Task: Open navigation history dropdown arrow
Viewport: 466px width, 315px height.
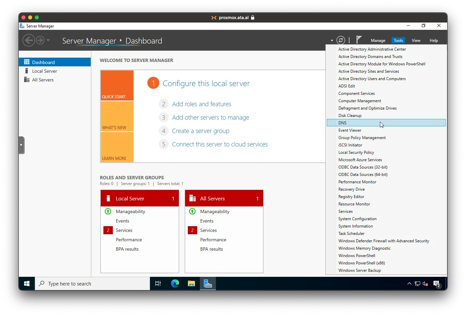Action: (48, 40)
